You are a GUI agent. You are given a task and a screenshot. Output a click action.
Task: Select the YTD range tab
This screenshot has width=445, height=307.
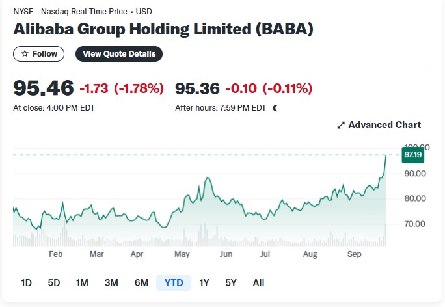(174, 283)
